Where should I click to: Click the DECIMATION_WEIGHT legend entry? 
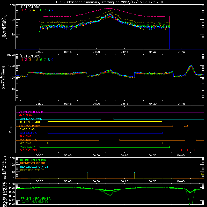[33, 163]
